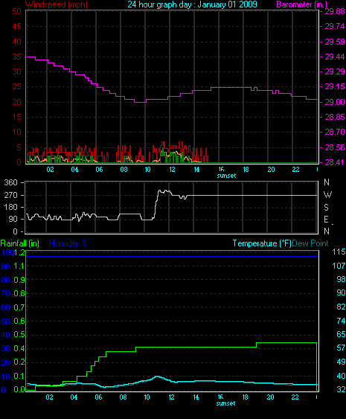Click the 20 hour tick on rainfall graph
346x419 pixels.
point(270,397)
